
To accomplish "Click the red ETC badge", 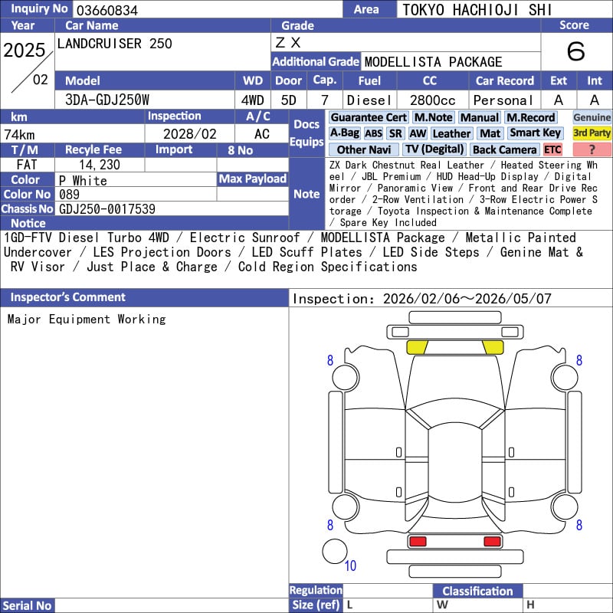I will (x=552, y=149).
